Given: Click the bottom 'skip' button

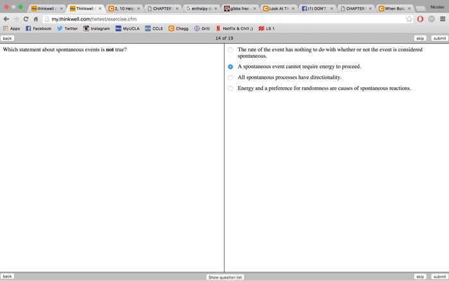Looking at the screenshot, I should pos(420,277).
